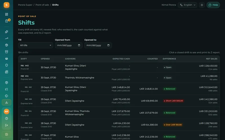Go to Point of sale breadcrumb
The width and height of the screenshot is (225, 140).
(42, 5)
